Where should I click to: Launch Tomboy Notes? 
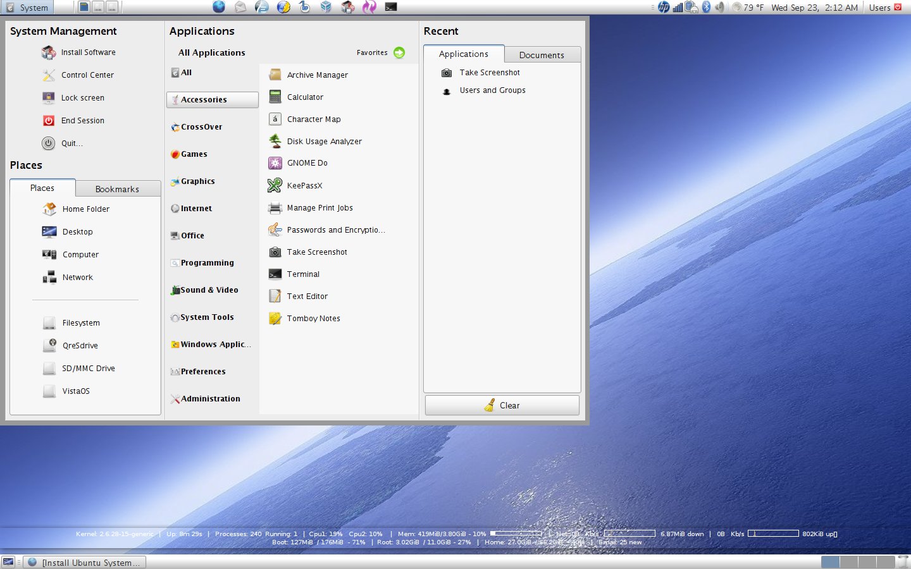(x=304, y=319)
